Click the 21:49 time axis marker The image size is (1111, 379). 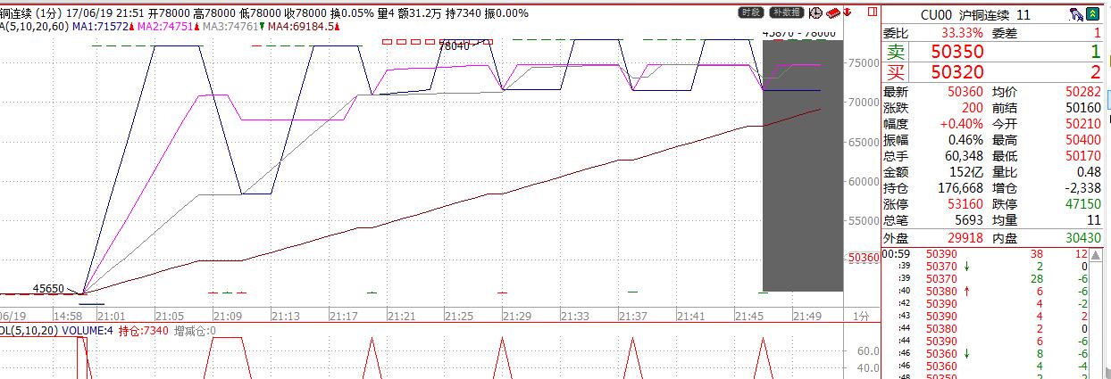pyautogui.click(x=807, y=316)
